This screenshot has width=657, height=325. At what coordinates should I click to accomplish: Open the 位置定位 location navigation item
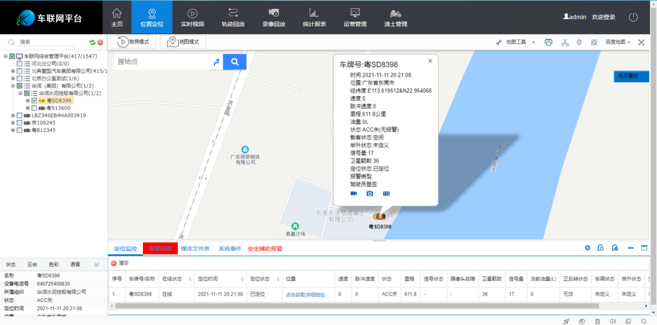[x=152, y=17]
